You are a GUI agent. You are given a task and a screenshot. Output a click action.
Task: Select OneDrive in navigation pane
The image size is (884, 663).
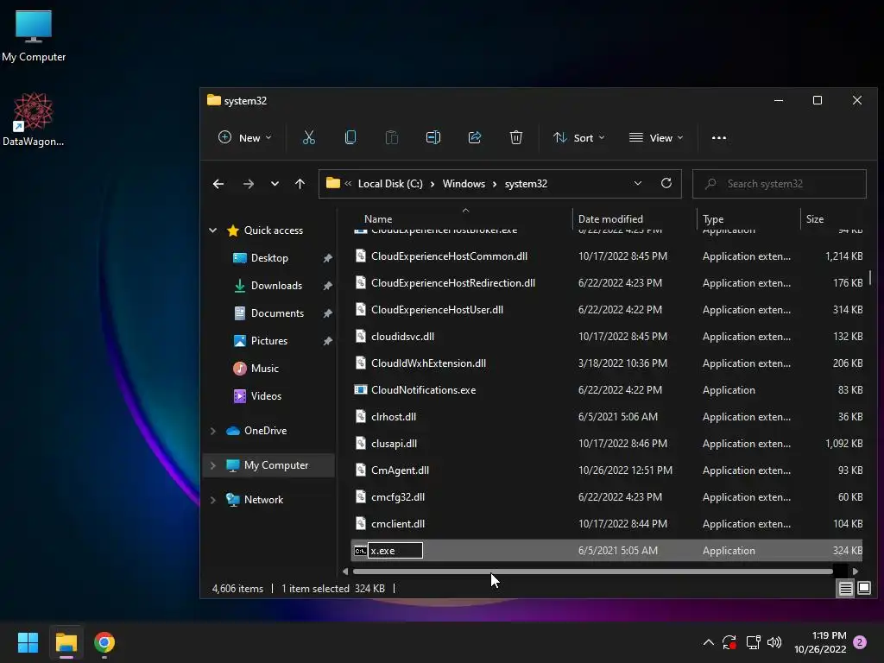coord(265,431)
